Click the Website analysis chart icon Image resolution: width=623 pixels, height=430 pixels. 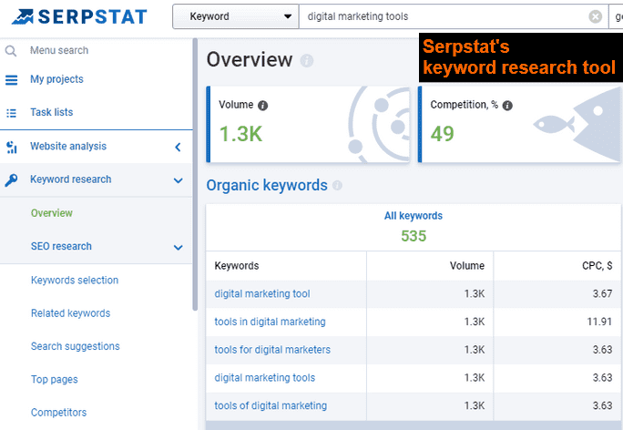pos(11,147)
